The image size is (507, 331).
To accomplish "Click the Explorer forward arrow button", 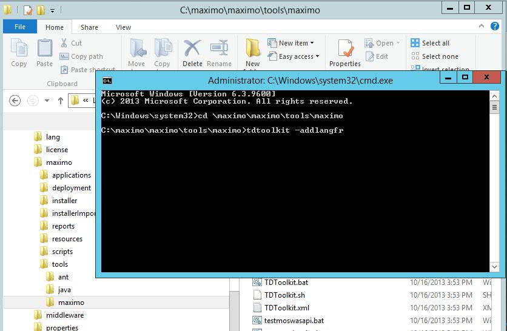I will pyautogui.click(x=33, y=101).
